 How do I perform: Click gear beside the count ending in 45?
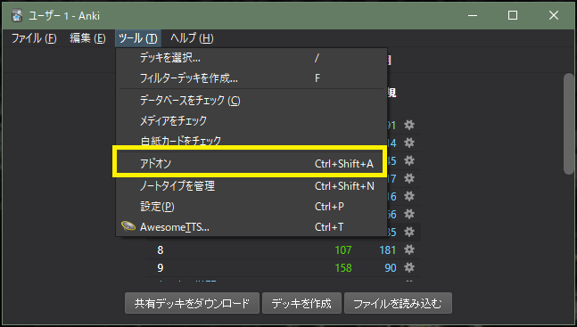(409, 160)
